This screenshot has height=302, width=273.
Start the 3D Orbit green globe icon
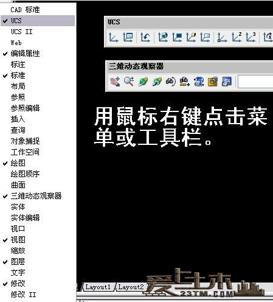pyautogui.click(x=143, y=82)
